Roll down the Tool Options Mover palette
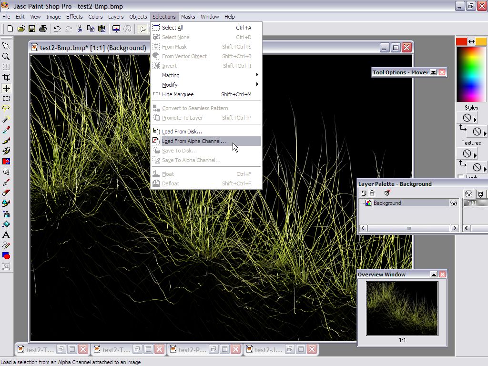This screenshot has width=488, height=366. (x=433, y=72)
